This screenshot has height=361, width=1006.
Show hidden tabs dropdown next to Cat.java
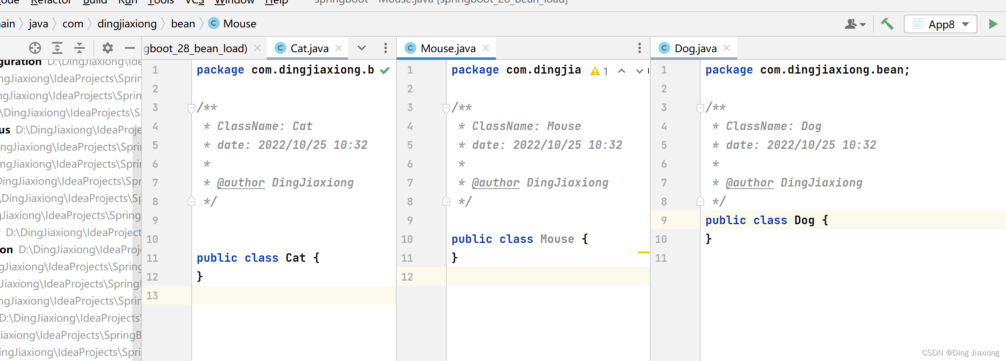[362, 48]
